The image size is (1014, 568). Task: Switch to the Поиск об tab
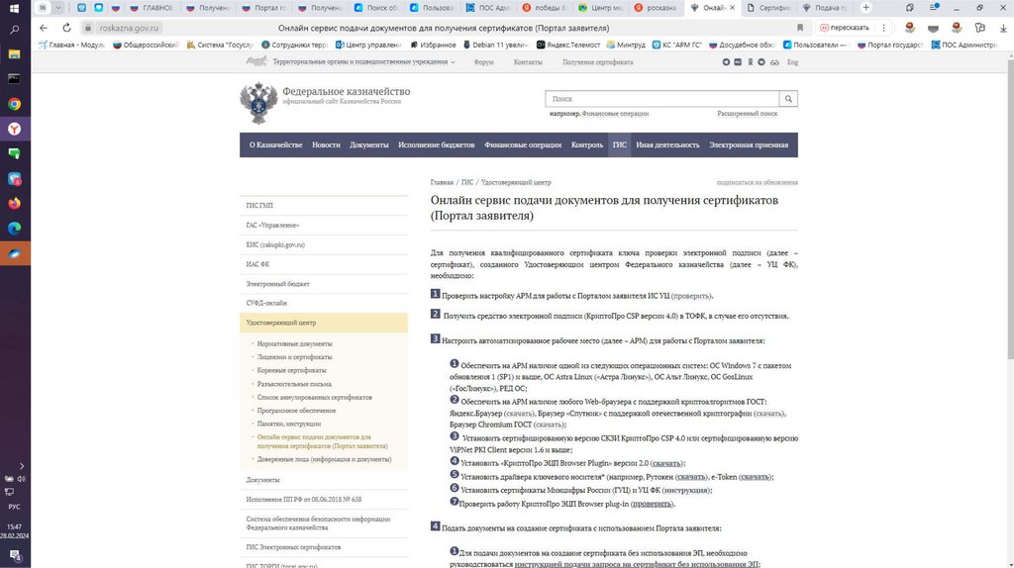[x=376, y=8]
